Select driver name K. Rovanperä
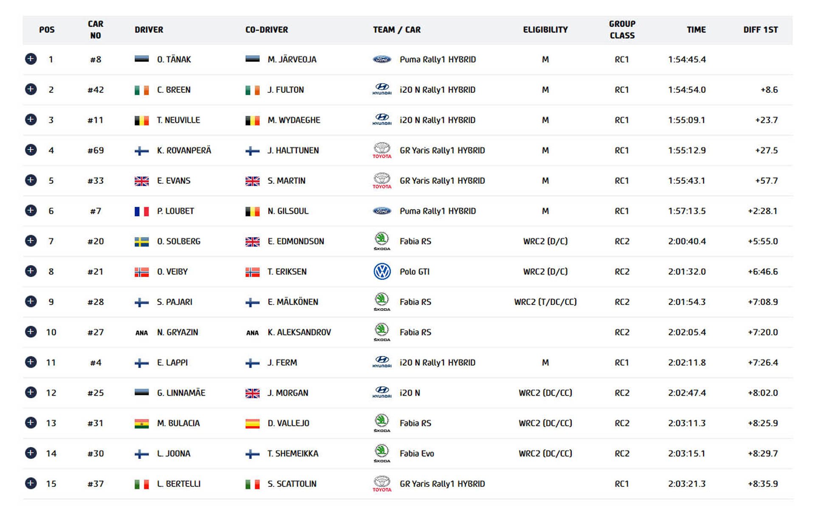The image size is (815, 506). pyautogui.click(x=184, y=150)
